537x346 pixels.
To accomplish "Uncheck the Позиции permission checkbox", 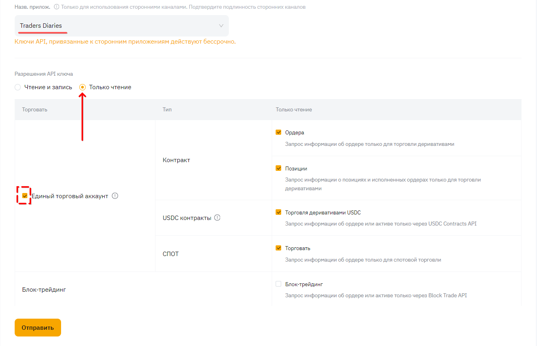I will coord(278,168).
